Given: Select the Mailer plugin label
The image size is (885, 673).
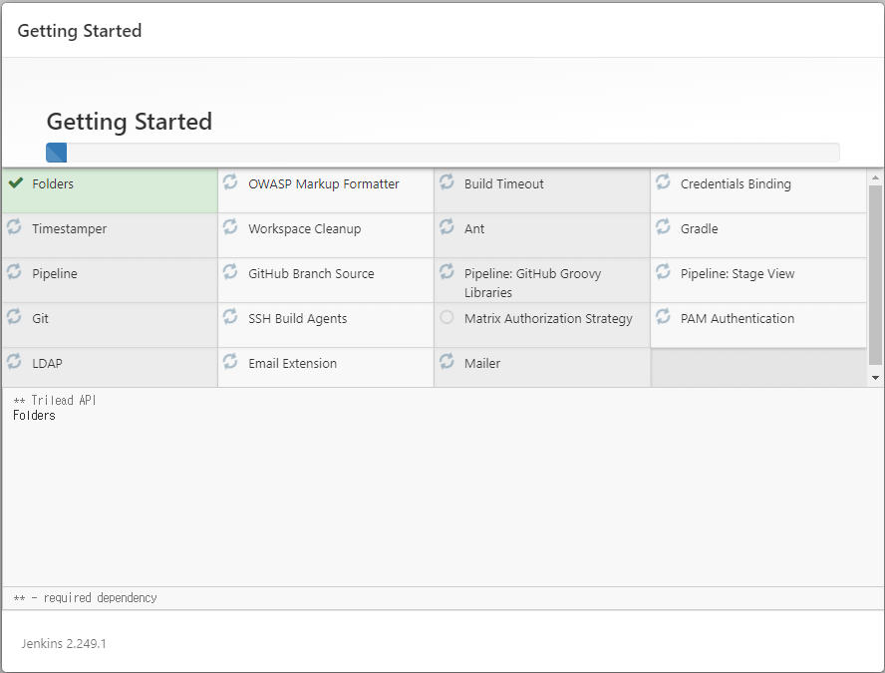Looking at the screenshot, I should coord(482,364).
